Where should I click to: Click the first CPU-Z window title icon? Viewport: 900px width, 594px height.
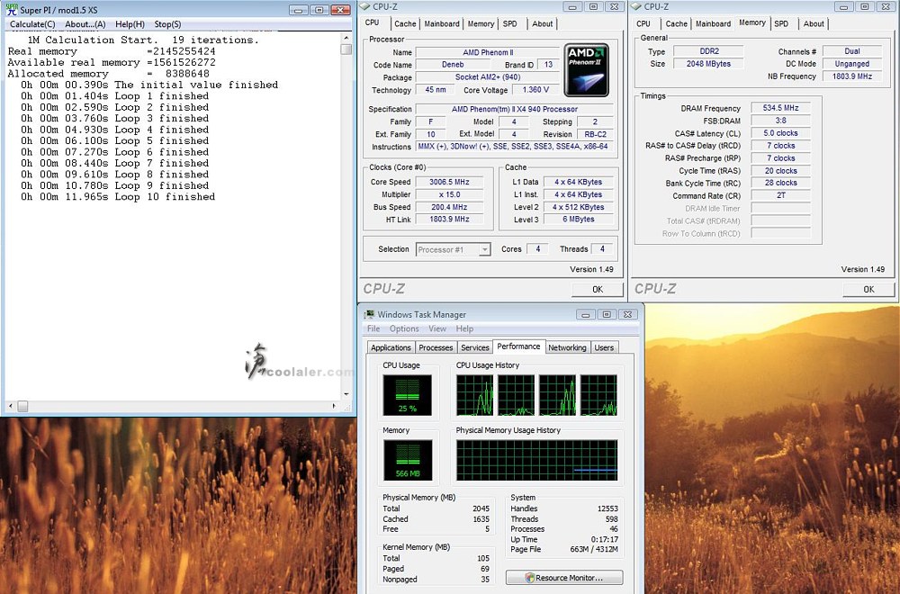[x=365, y=6]
